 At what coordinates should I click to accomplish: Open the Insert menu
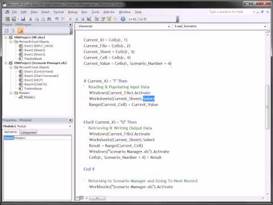pyautogui.click(x=45, y=12)
